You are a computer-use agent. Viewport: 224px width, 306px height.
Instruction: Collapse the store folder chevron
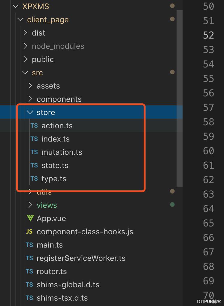click(x=30, y=112)
